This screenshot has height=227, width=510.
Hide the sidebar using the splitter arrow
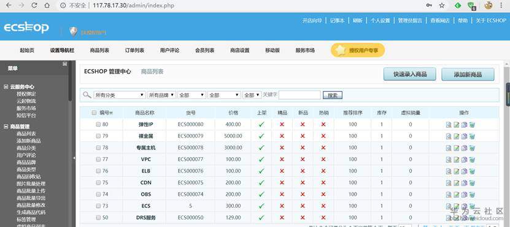(74, 158)
